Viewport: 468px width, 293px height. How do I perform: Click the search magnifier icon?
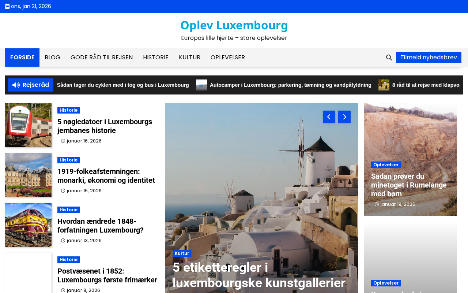click(x=389, y=58)
